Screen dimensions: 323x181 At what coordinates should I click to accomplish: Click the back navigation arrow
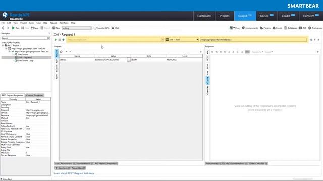[3, 28]
